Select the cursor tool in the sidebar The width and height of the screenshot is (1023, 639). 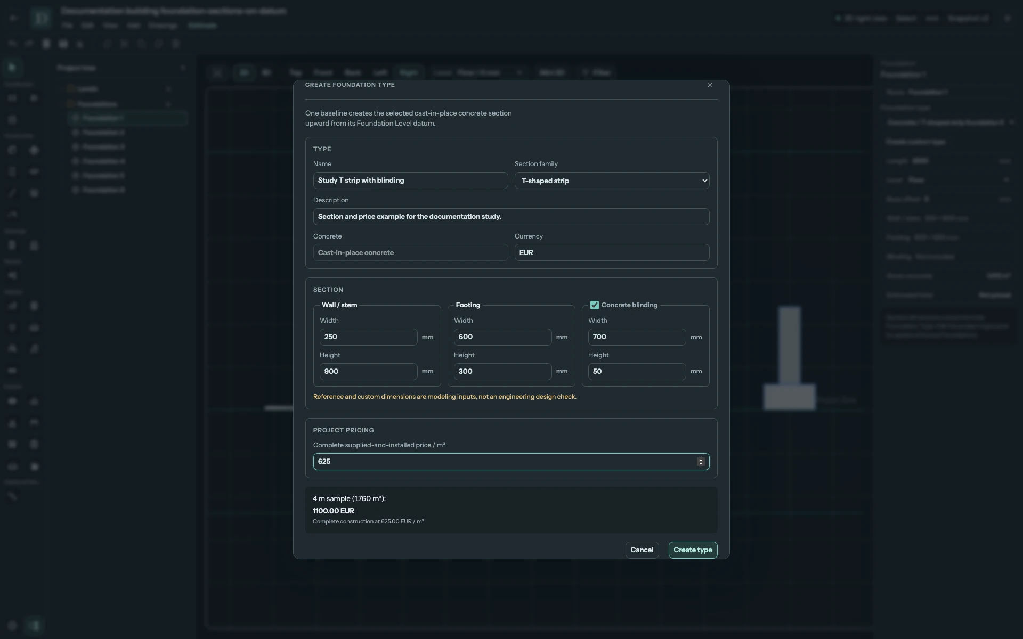(12, 68)
